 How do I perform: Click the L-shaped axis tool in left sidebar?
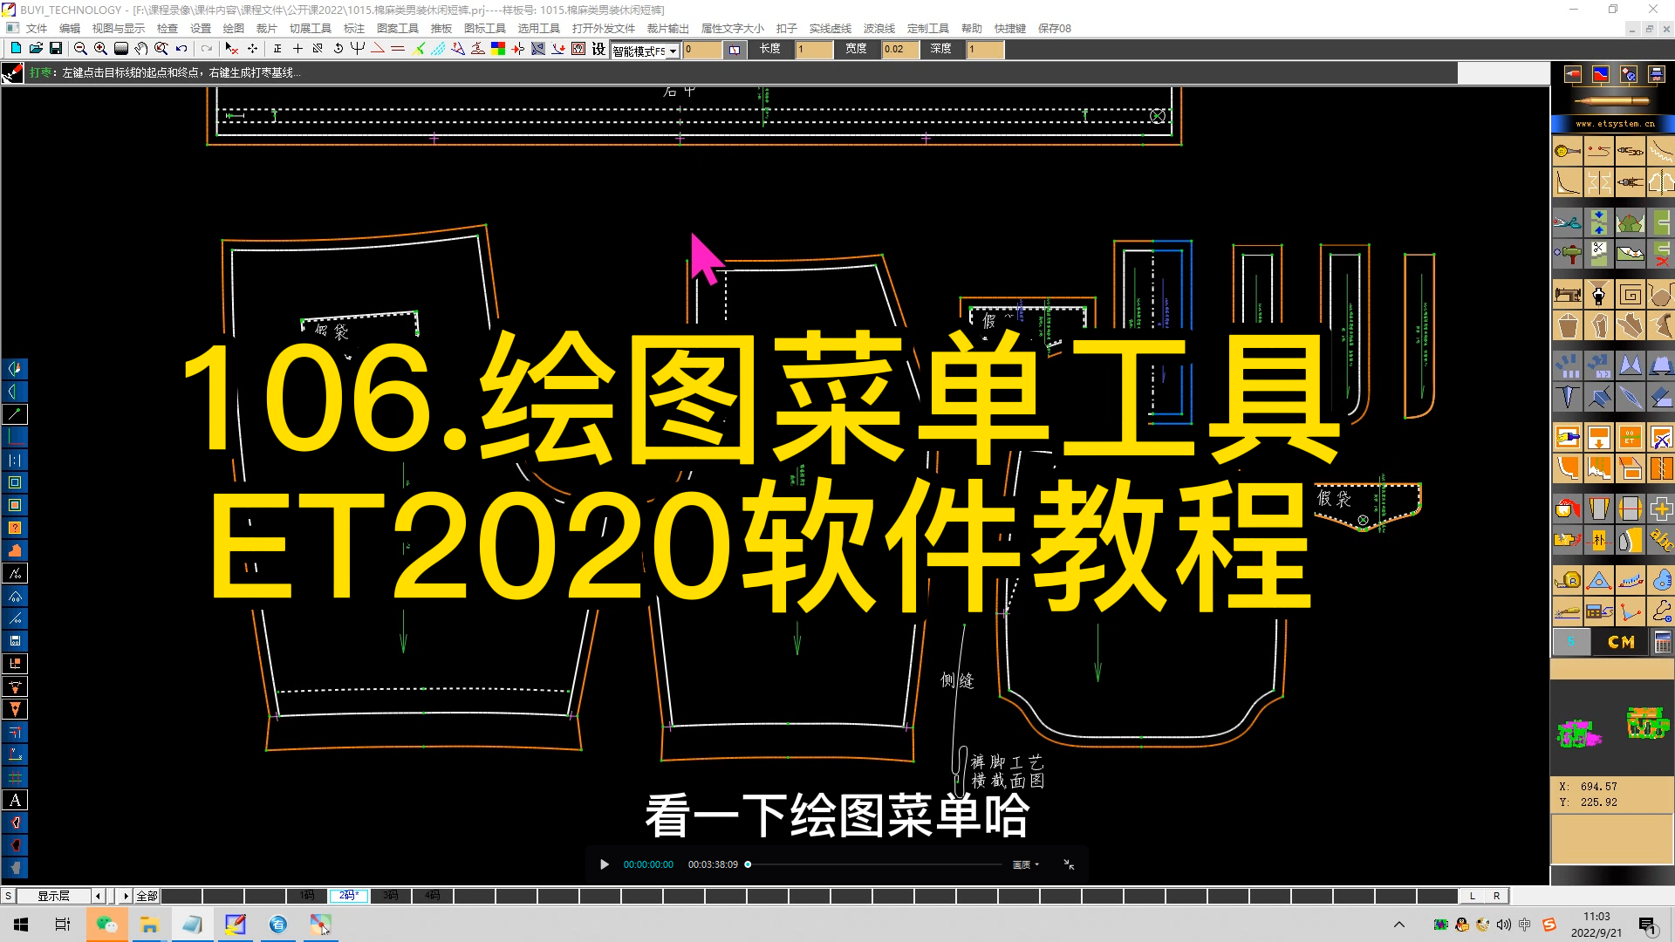point(15,437)
